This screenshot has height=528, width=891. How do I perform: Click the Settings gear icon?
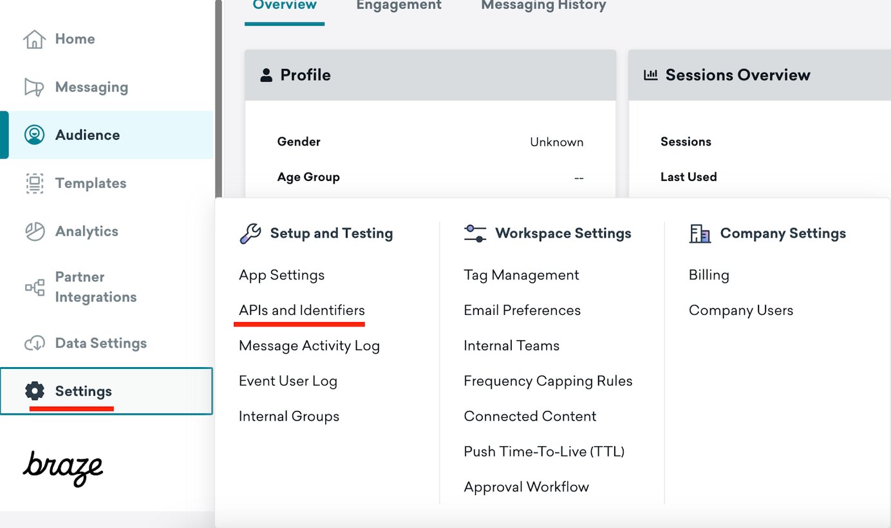[x=34, y=391]
